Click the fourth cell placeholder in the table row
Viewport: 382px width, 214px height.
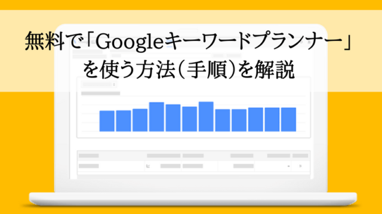[244, 166]
